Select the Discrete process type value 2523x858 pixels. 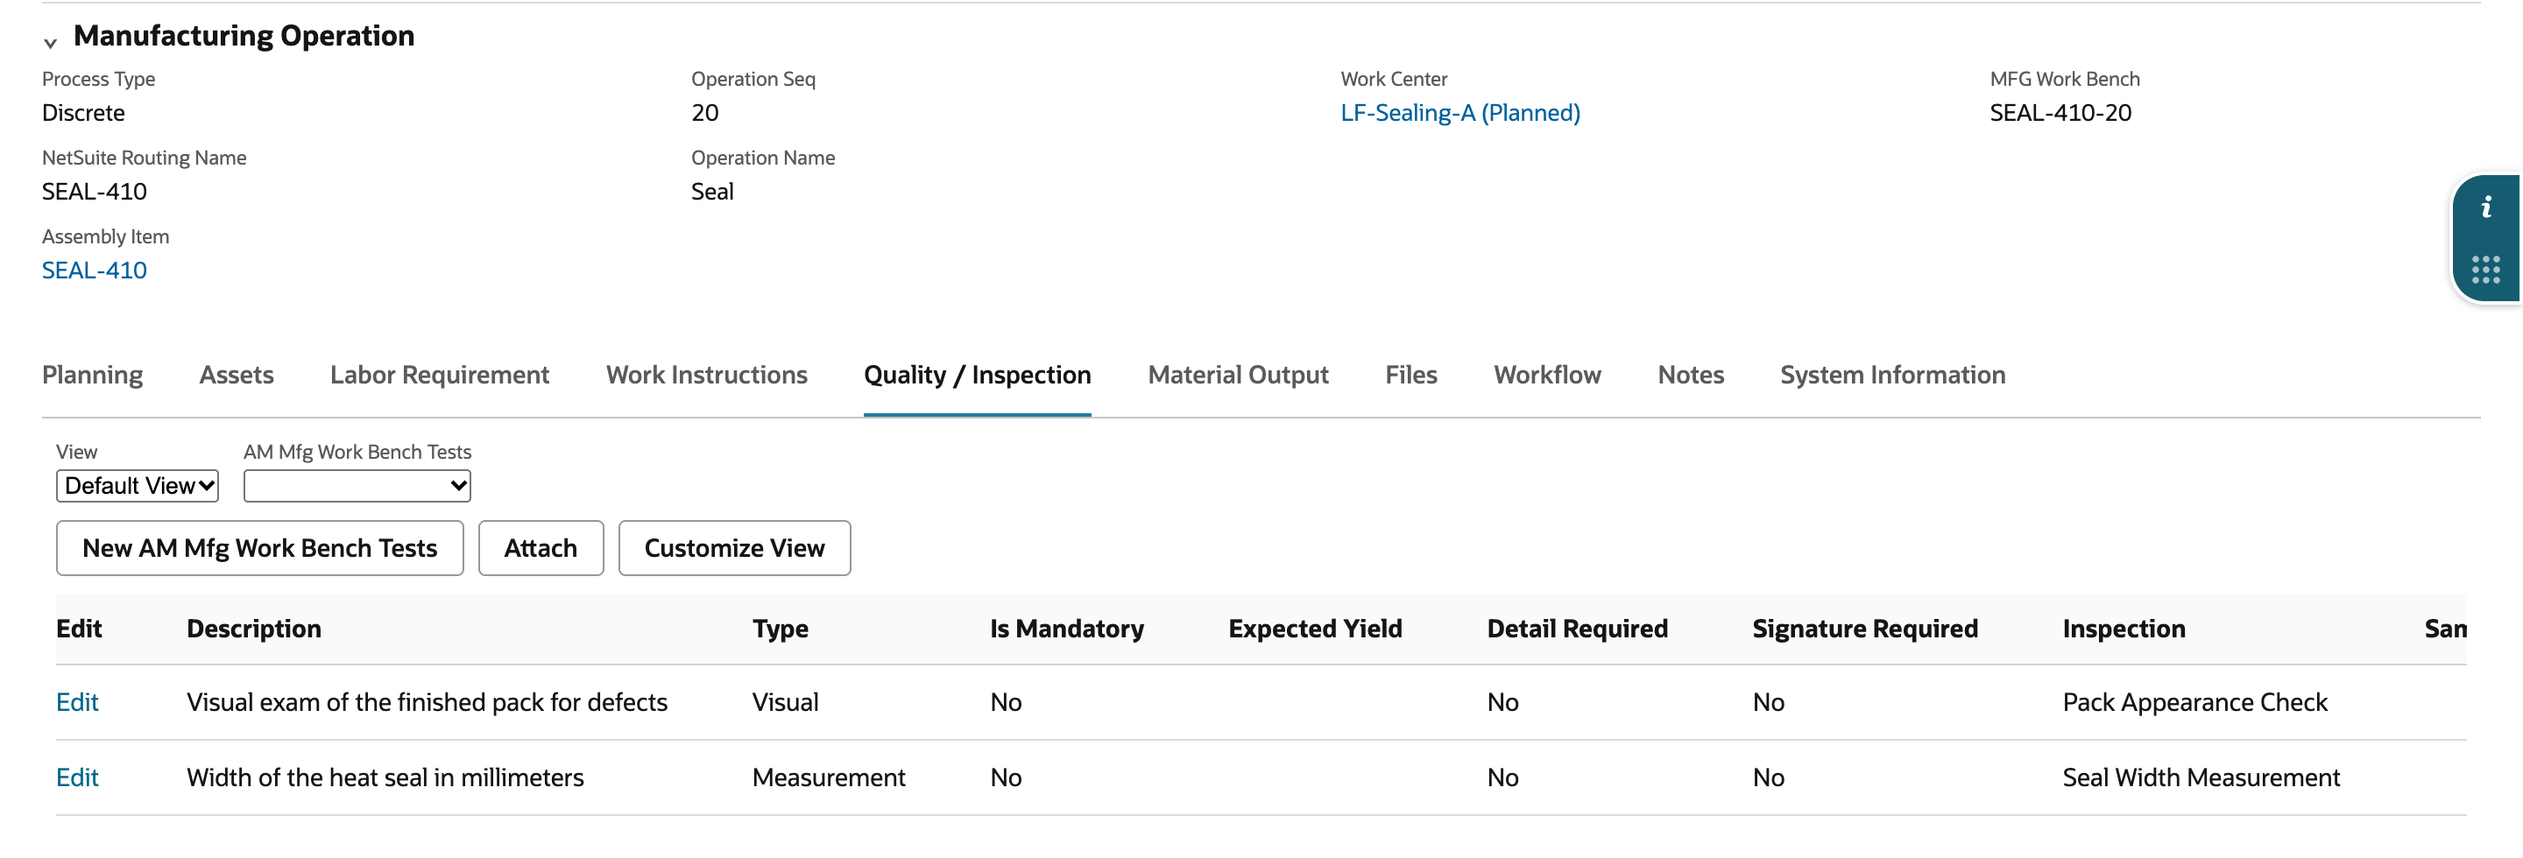coord(83,113)
